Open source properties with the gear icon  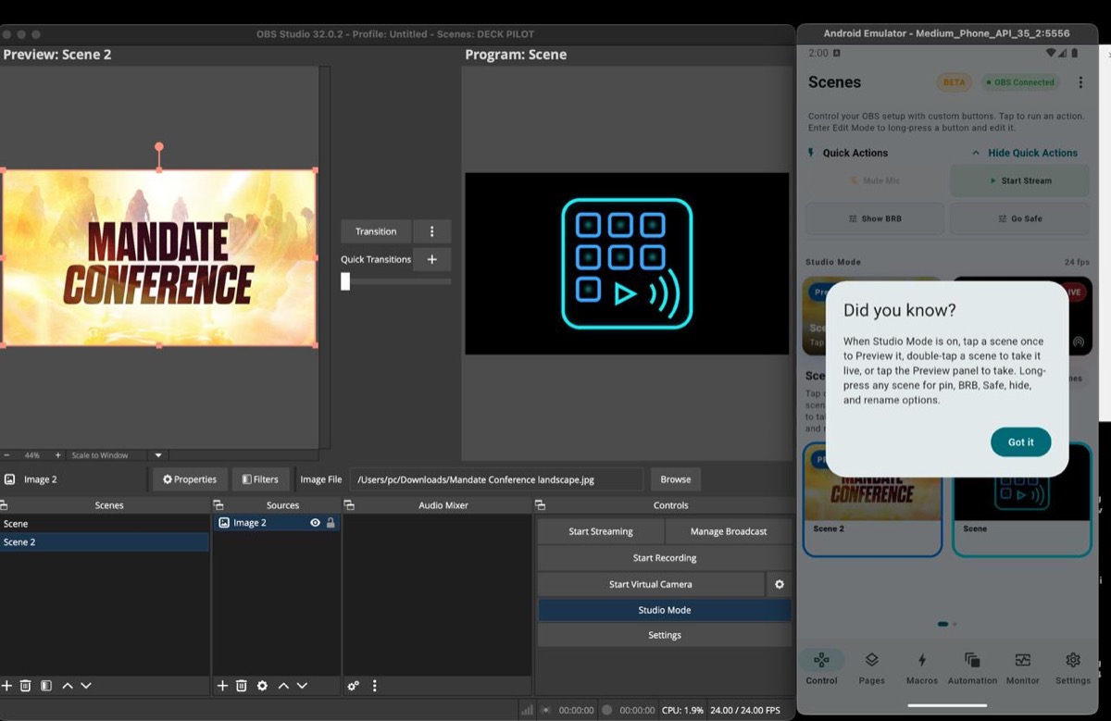click(x=262, y=686)
